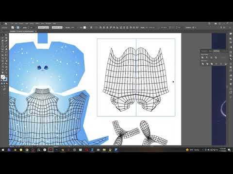Switch to the Transform panel tab
233x174 pixels.
tap(204, 51)
